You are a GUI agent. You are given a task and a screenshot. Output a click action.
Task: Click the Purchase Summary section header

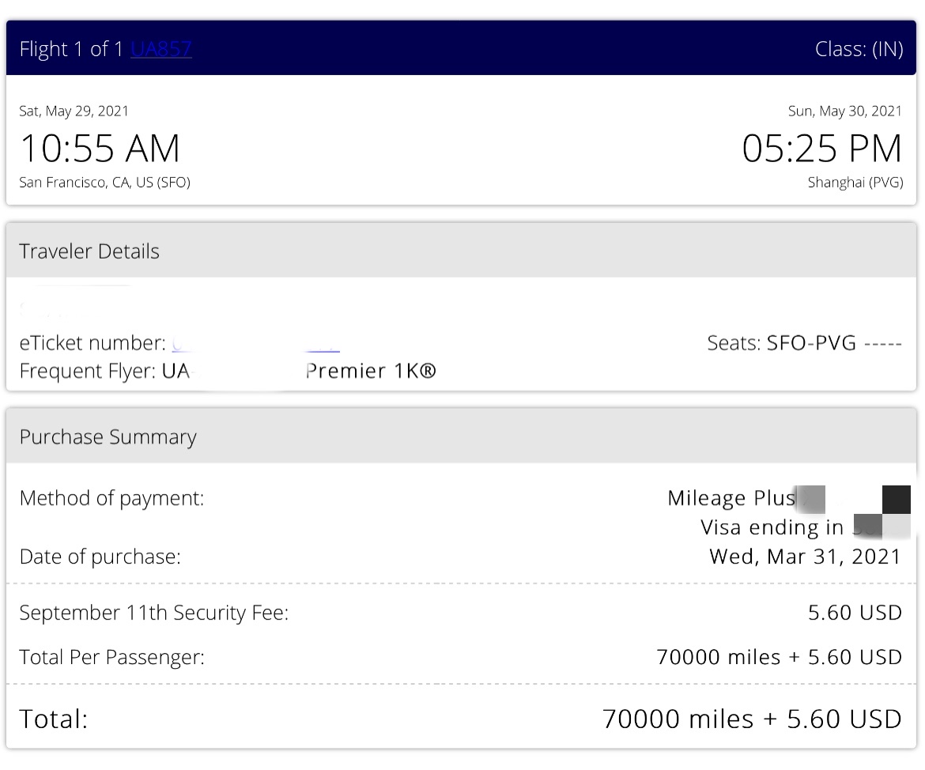[x=108, y=437]
